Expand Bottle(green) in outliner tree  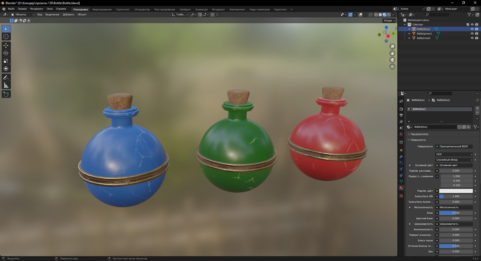tap(409, 34)
